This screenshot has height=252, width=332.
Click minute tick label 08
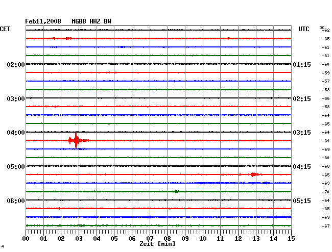pyautogui.click(x=167, y=238)
